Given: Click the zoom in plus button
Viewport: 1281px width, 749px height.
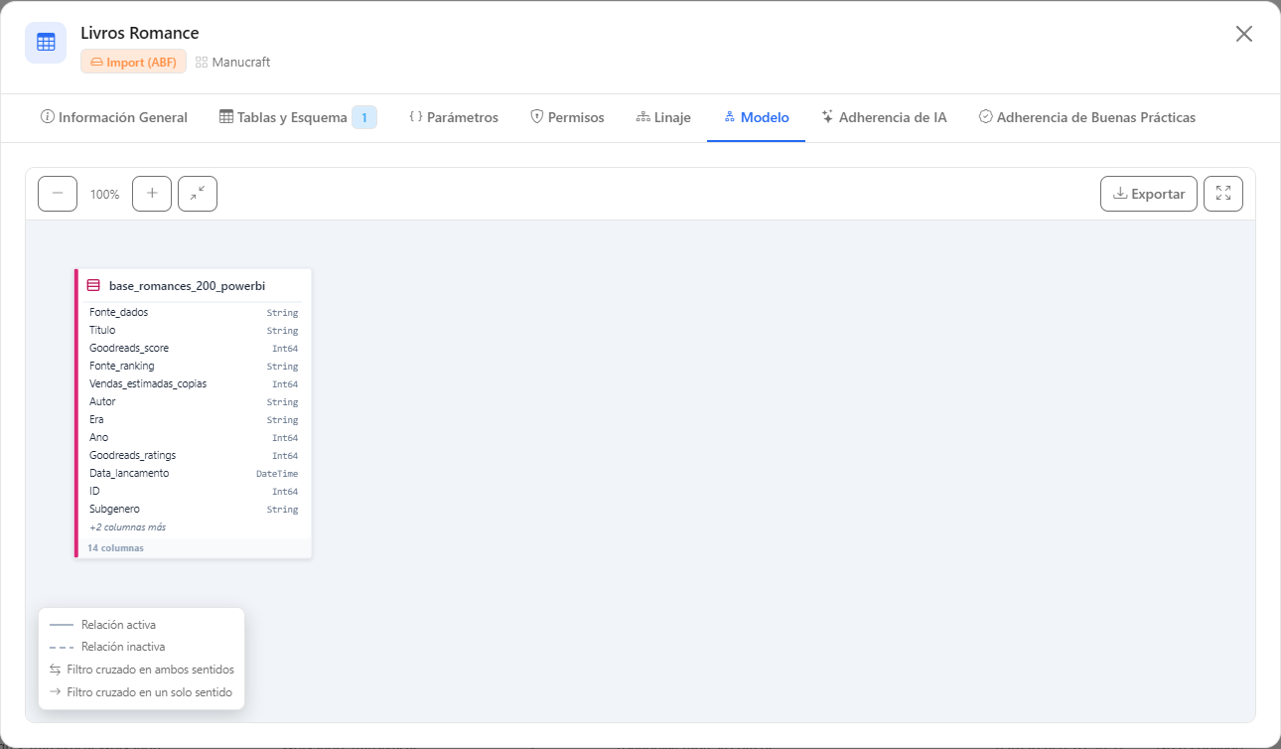Looking at the screenshot, I should coord(152,194).
